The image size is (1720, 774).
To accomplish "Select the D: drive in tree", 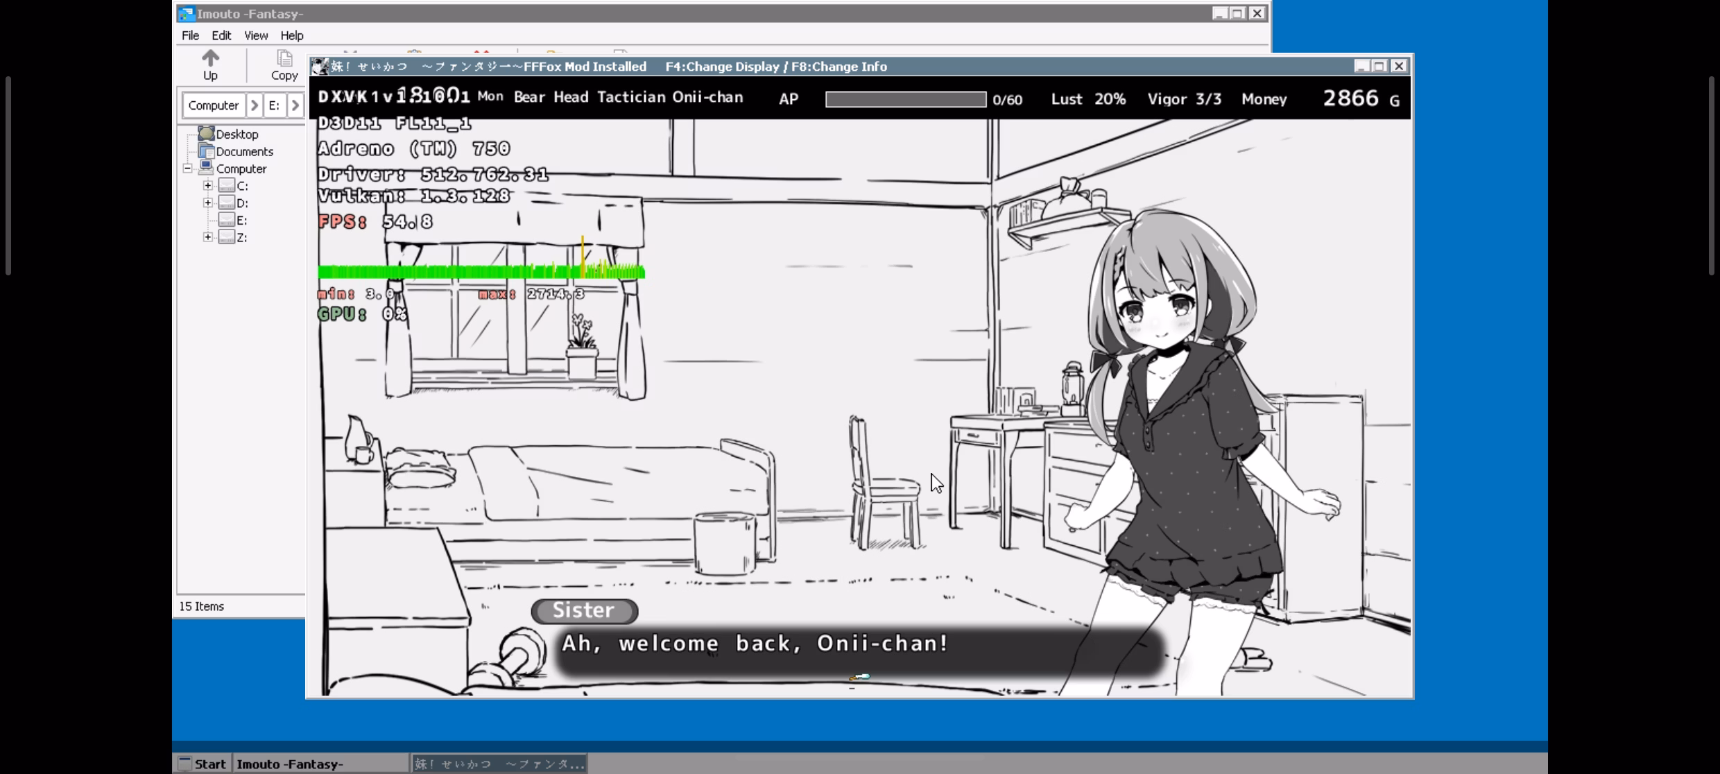I will (242, 203).
